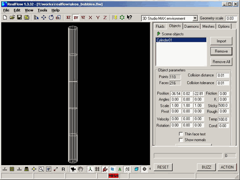Open the 3D Studio MAX environment dropdown
Viewport: 240px width, 180px height.
195,18
